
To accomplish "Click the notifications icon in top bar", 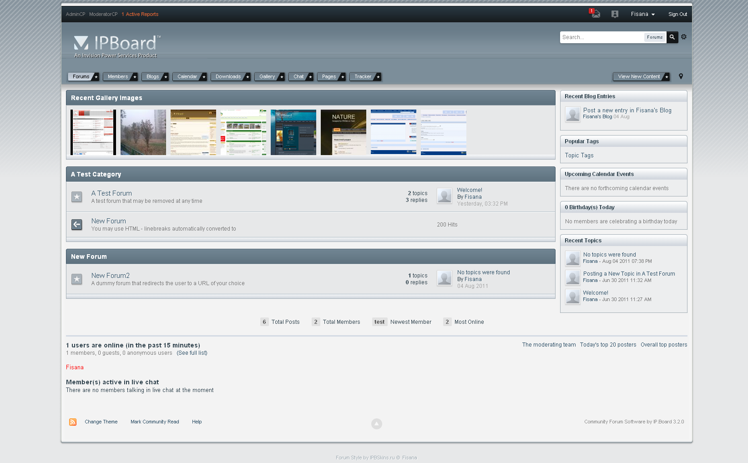I will click(615, 14).
